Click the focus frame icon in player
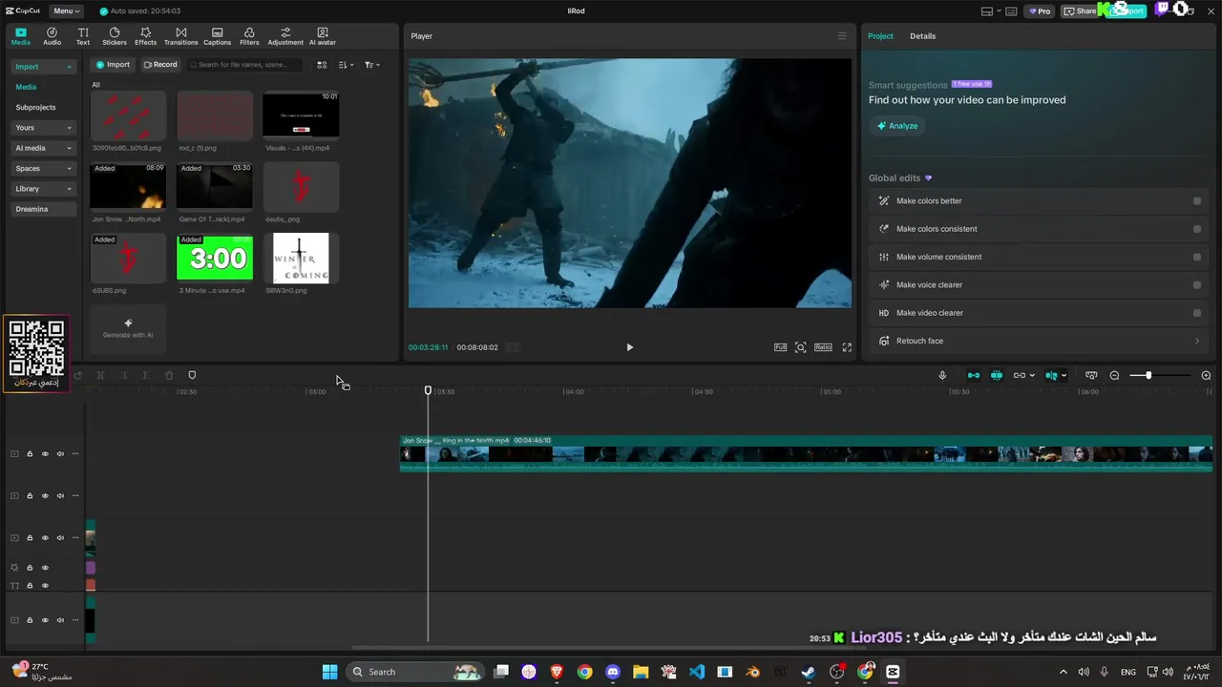The height and width of the screenshot is (687, 1222). click(x=801, y=347)
